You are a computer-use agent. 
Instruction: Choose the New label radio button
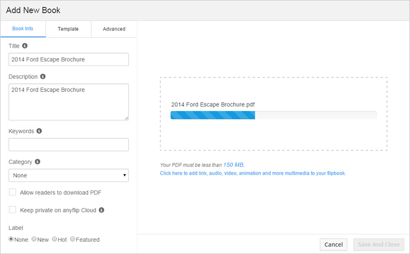click(34, 239)
